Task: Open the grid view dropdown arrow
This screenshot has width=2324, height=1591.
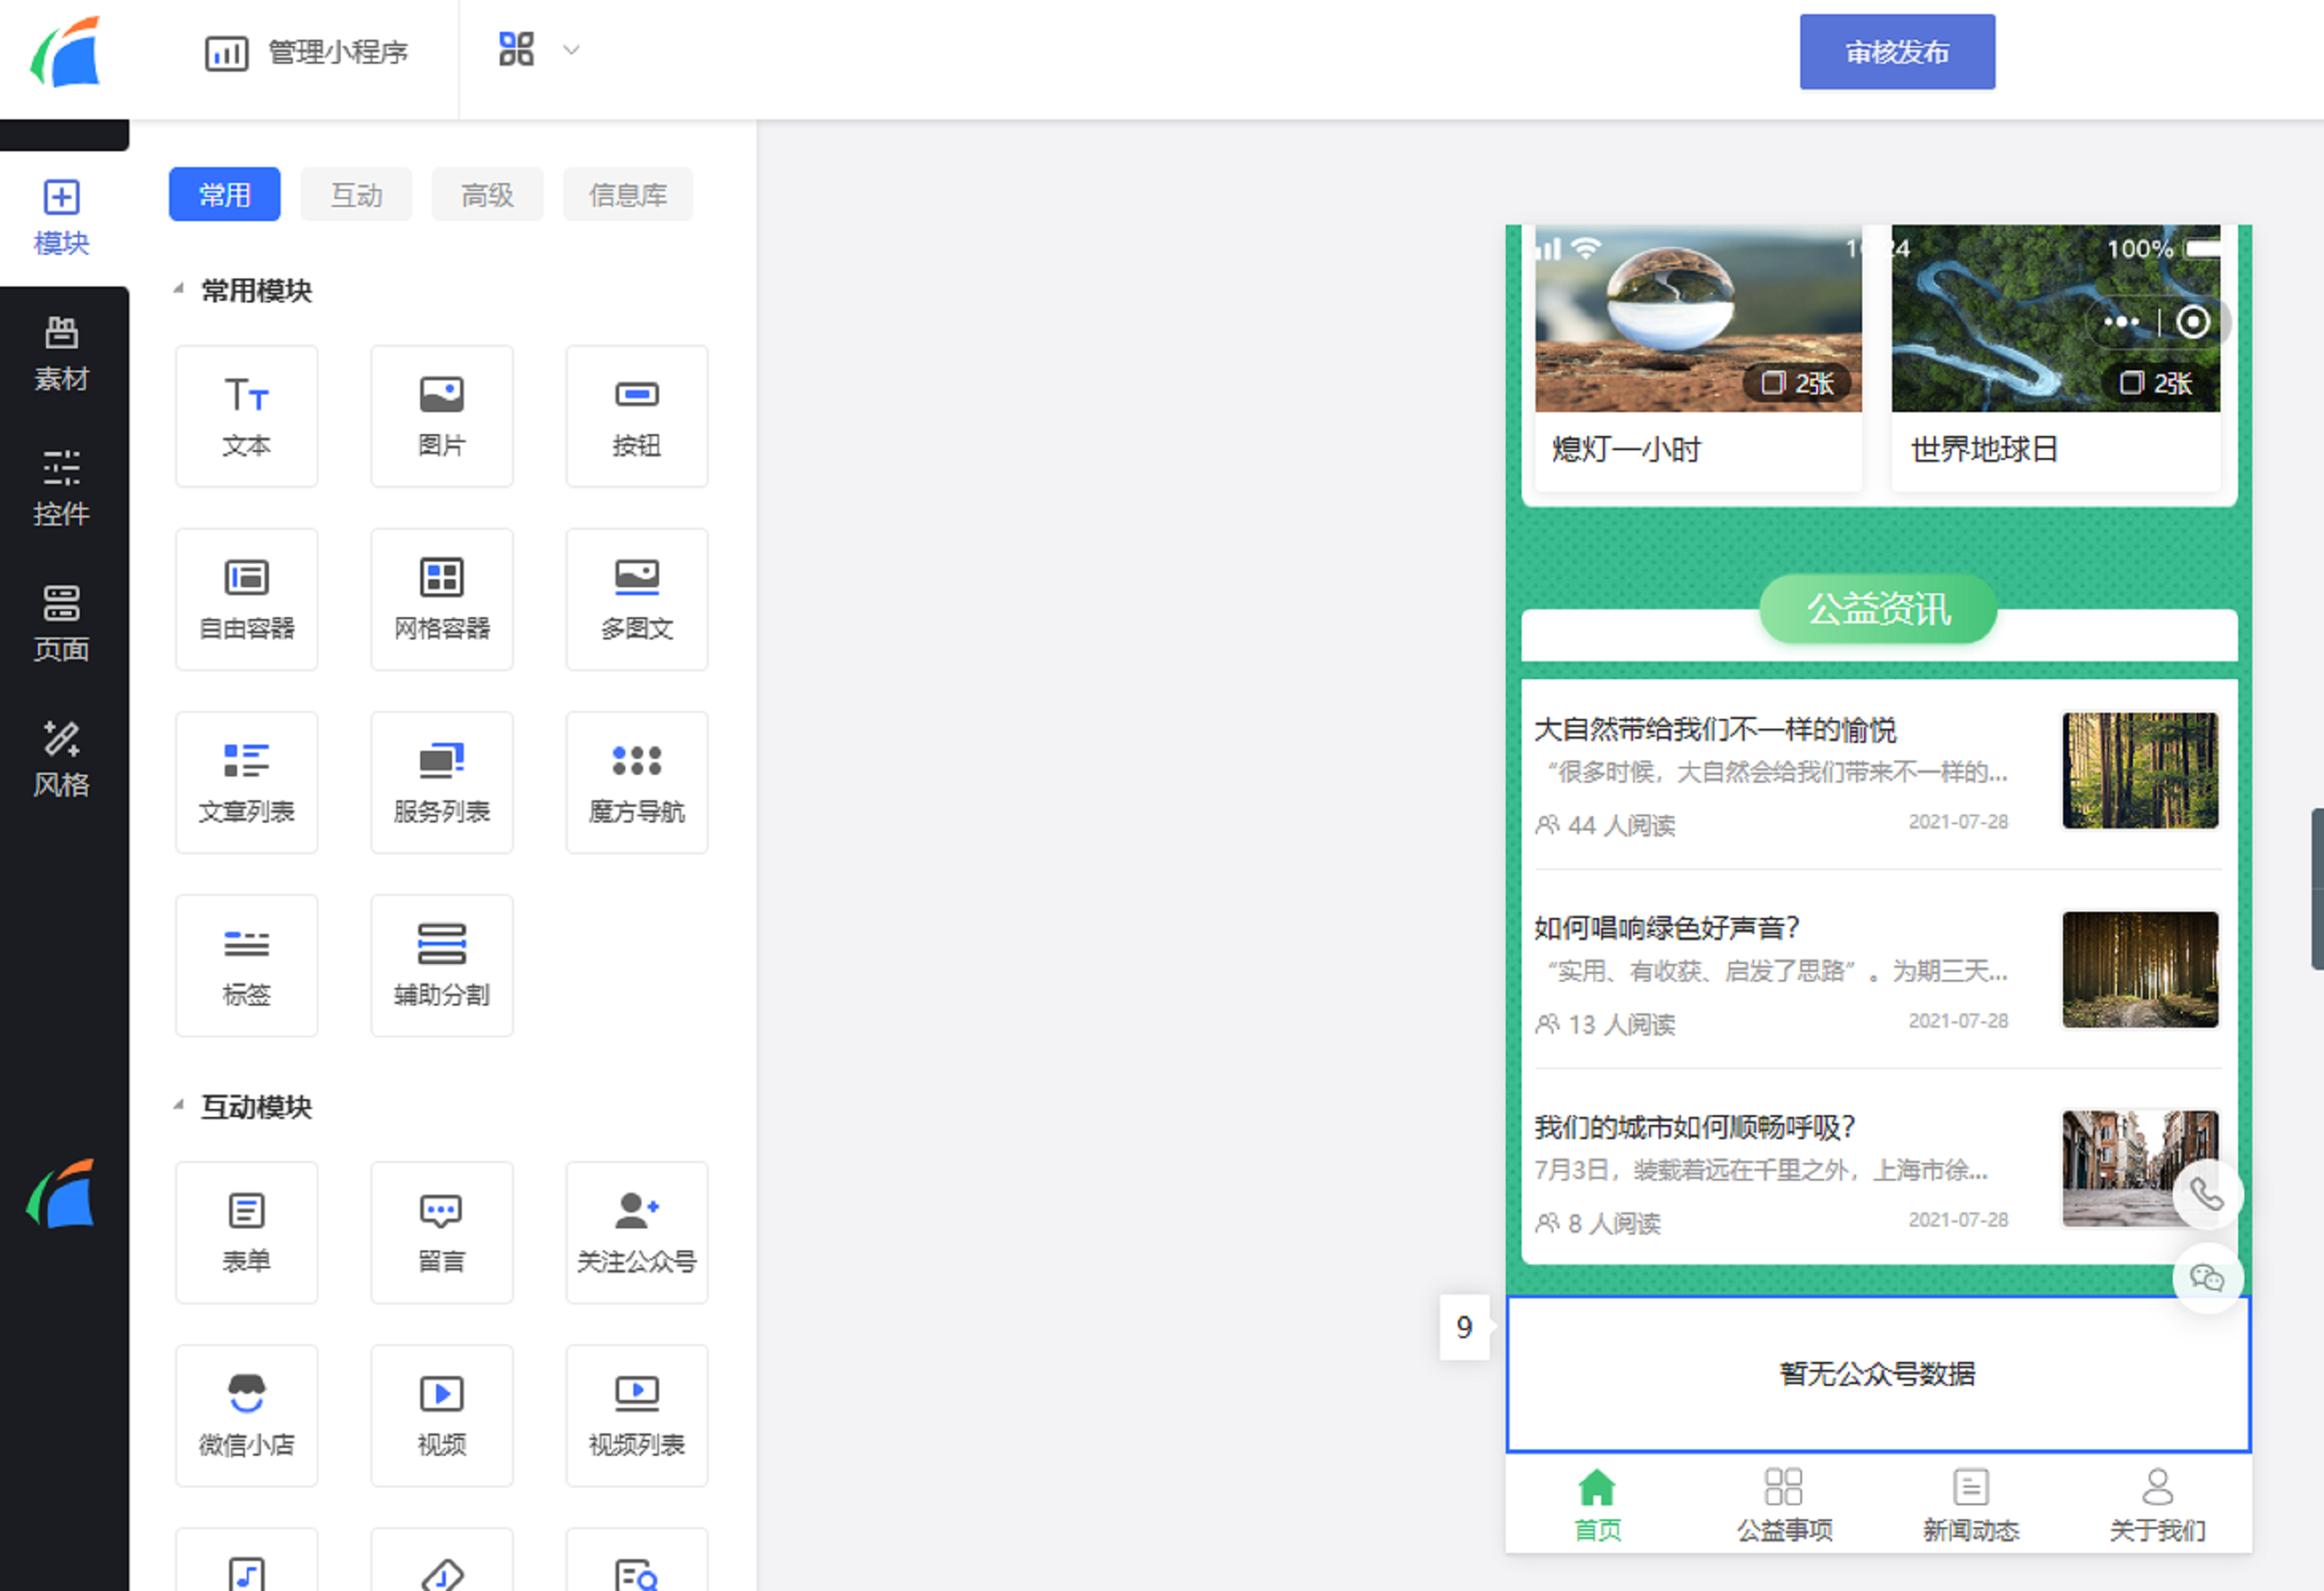Action: [571, 50]
